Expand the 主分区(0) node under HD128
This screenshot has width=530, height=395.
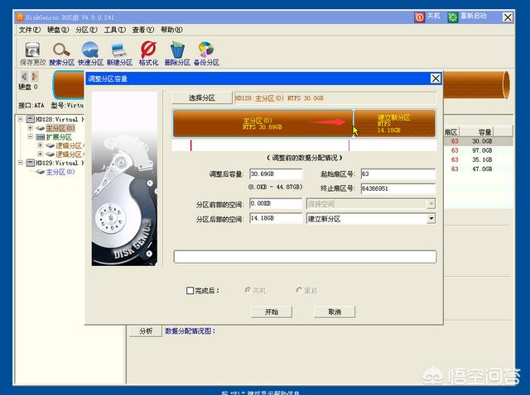point(31,128)
